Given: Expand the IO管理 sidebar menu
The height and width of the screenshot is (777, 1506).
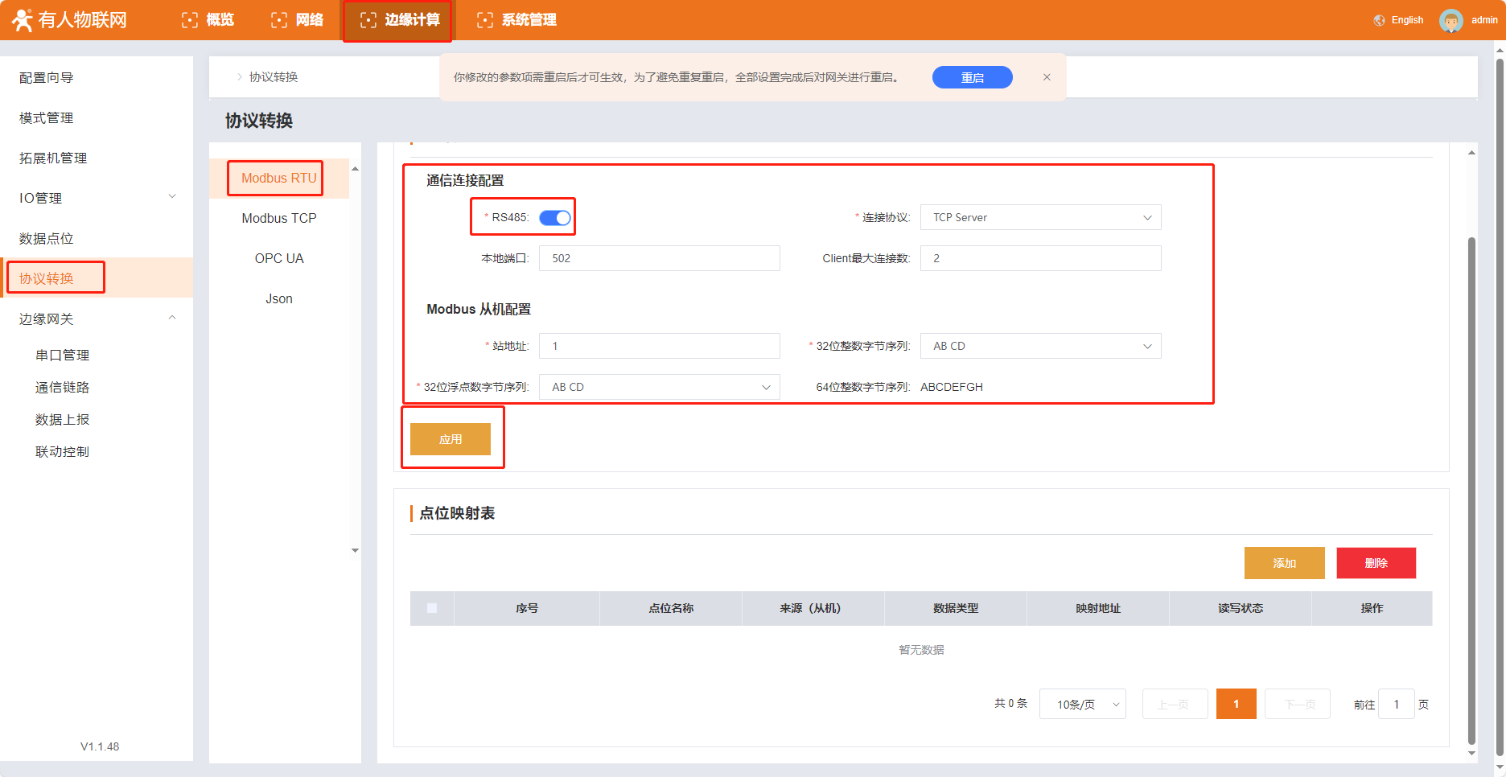Looking at the screenshot, I should coord(171,198).
